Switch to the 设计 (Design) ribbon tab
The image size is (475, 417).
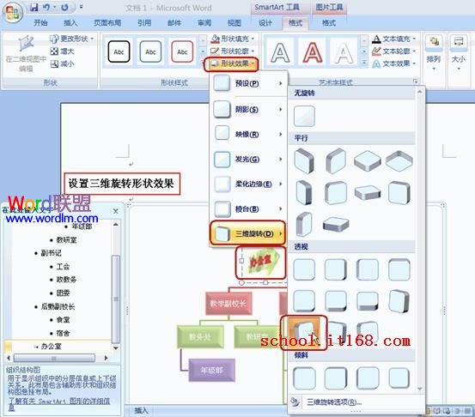(x=265, y=23)
